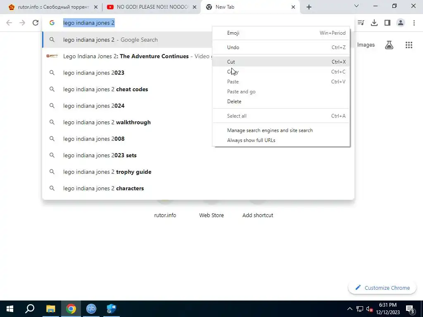Click the Chrome taskbar icon
The width and height of the screenshot is (423, 317).
(71, 309)
